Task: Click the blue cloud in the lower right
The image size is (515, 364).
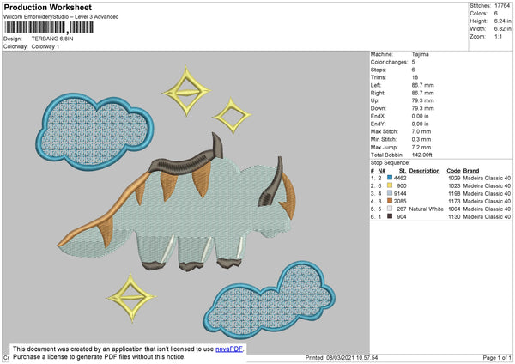Action: (270, 300)
